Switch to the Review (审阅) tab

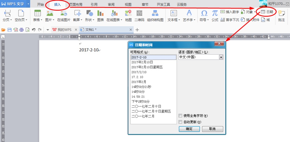click(x=111, y=5)
